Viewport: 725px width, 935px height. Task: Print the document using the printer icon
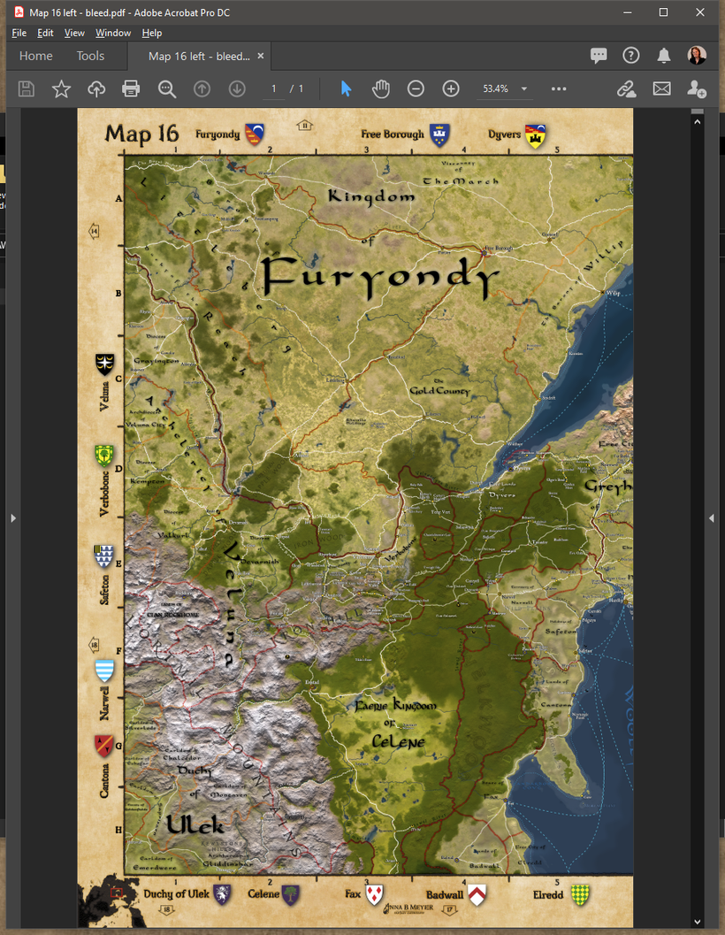pos(131,88)
